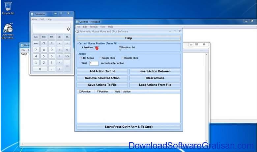Click the Calculator title bar icon
Viewport: 257px width, 152px height.
tap(32, 14)
